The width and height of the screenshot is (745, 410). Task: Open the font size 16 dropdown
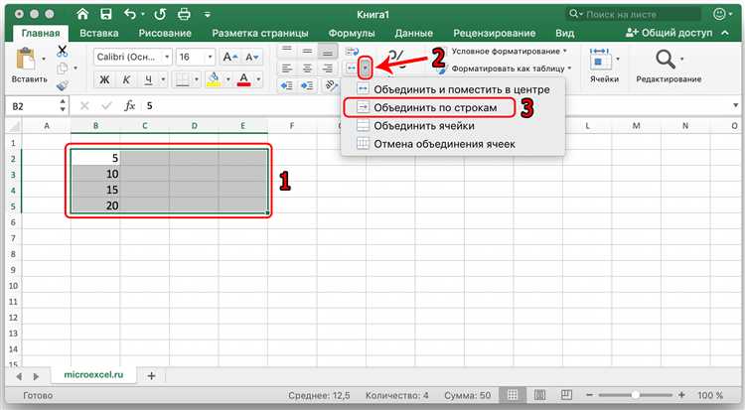tap(209, 57)
